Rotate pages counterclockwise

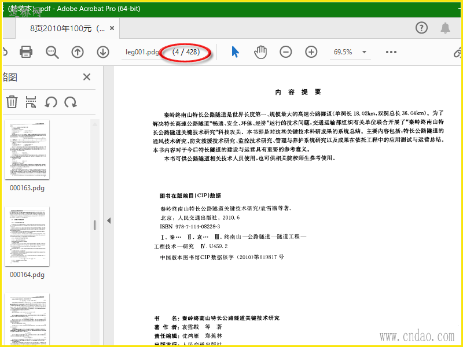[51, 102]
